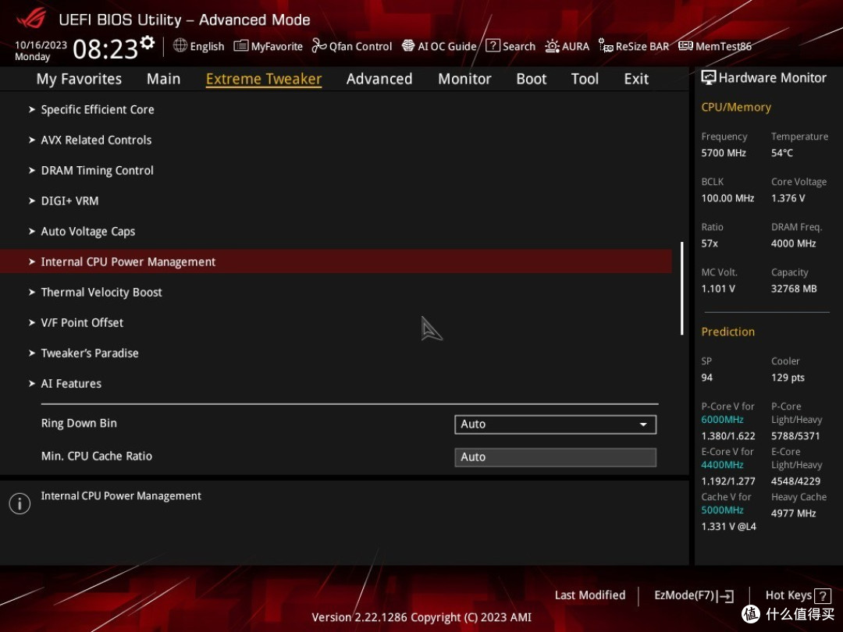
Task: Click the 10/16/2023 date text
Action: click(41, 44)
